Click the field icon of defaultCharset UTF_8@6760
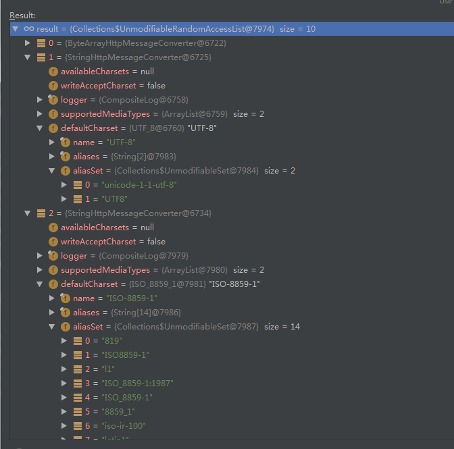This screenshot has height=449, width=454. 53,128
